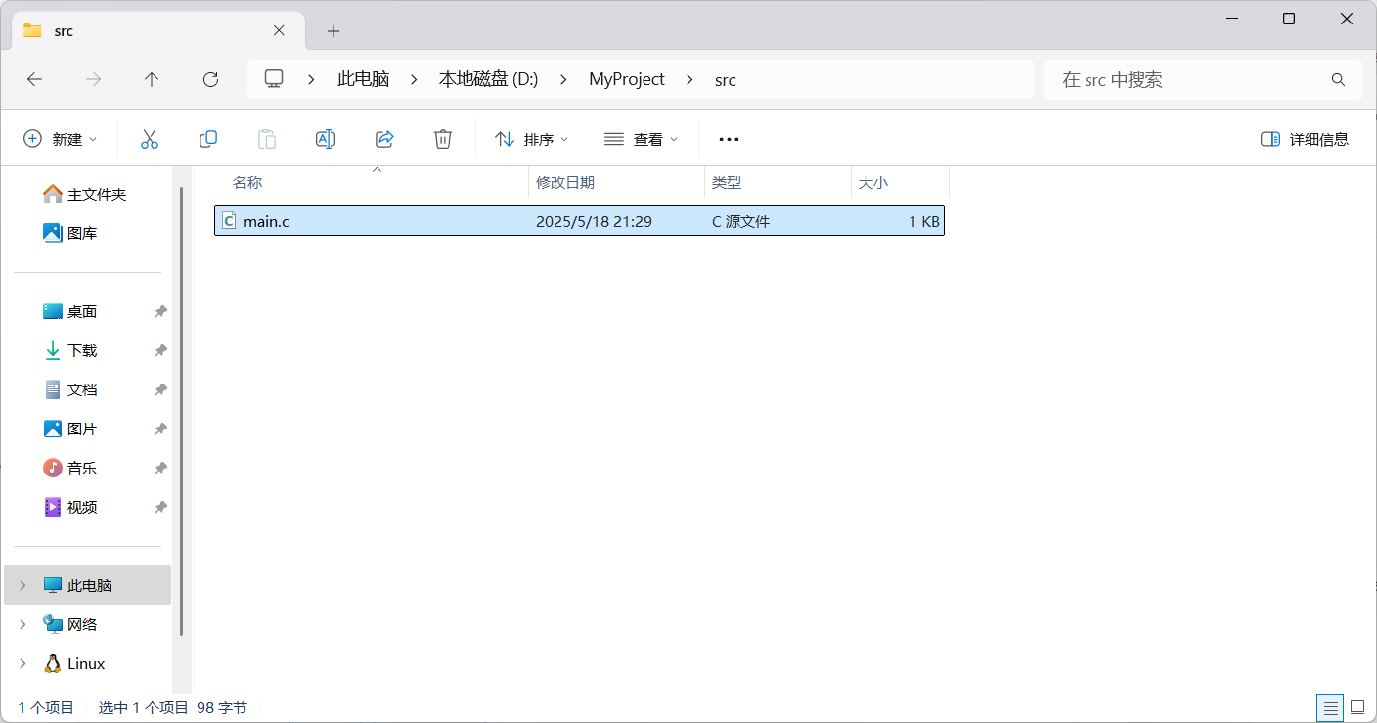Refresh the current folder view
This screenshot has height=723, width=1377.
tap(209, 79)
